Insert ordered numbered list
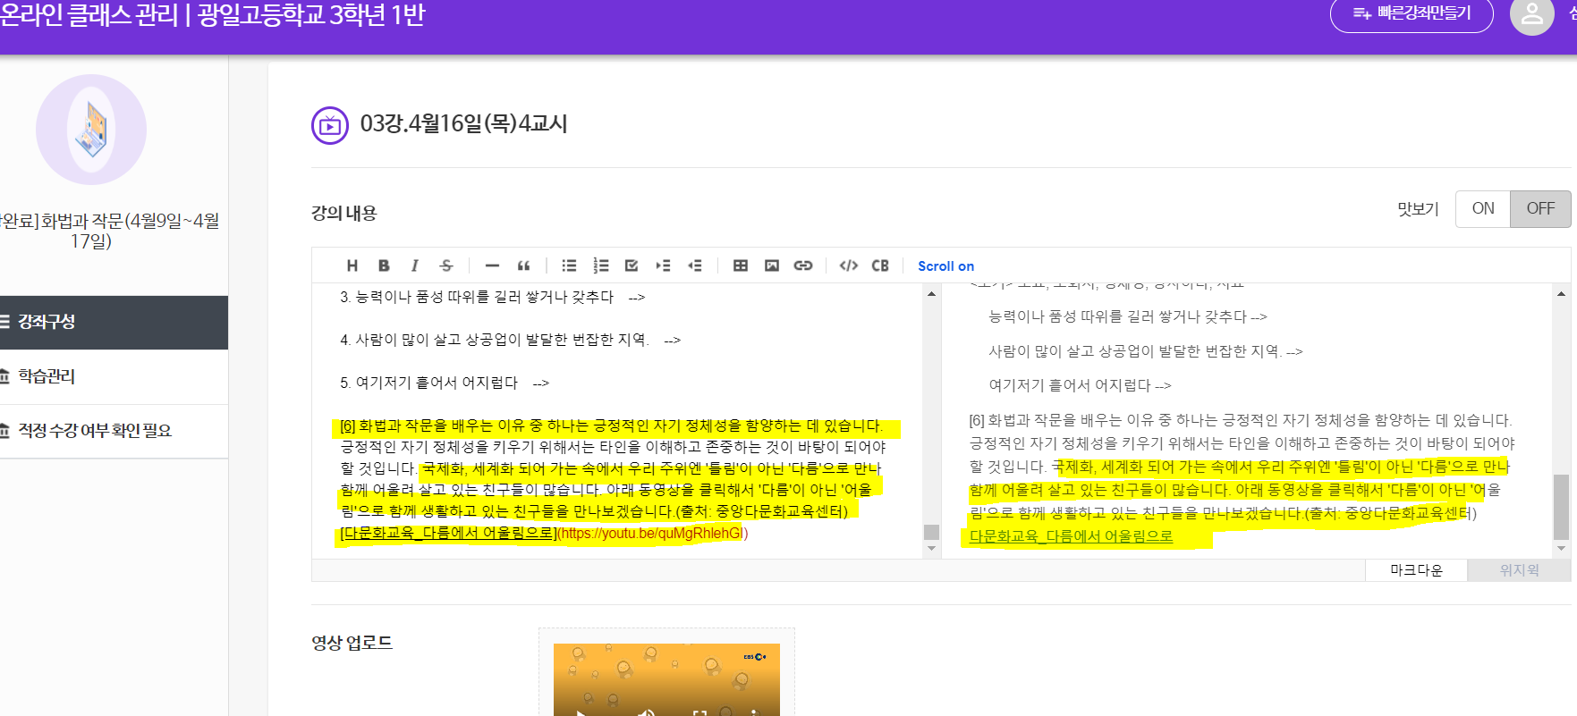 601,265
